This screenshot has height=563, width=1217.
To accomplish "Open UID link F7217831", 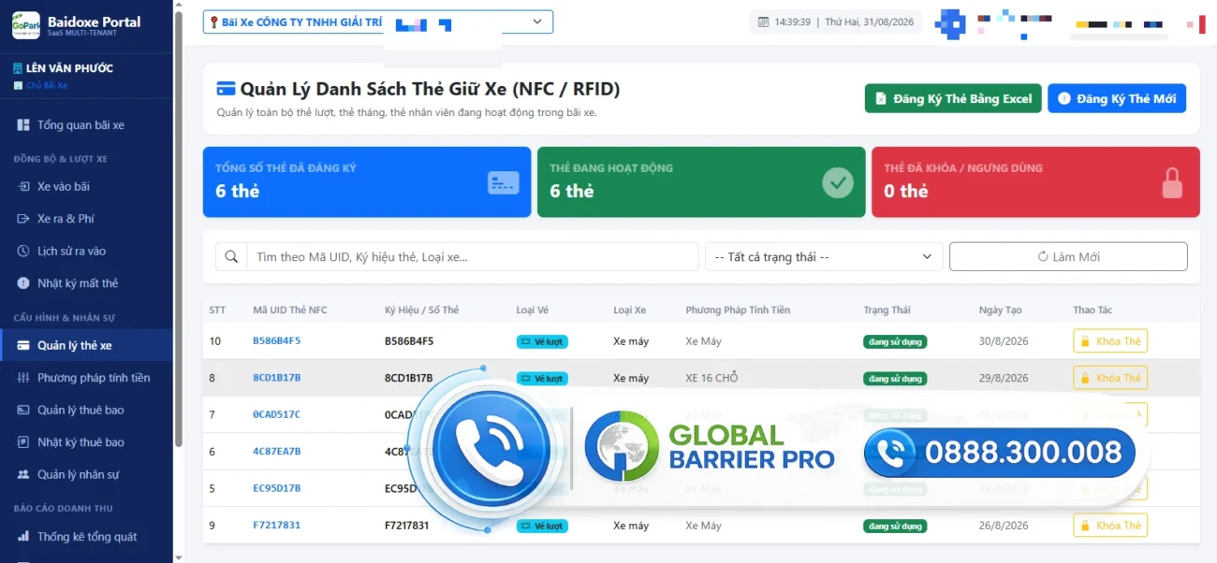I will coord(277,526).
